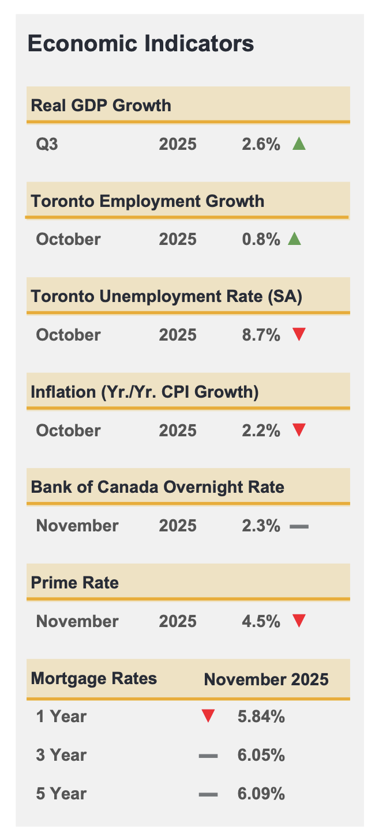Click the Q3 label under Real GDP
The width and height of the screenshot is (375, 838).
[x=47, y=144]
